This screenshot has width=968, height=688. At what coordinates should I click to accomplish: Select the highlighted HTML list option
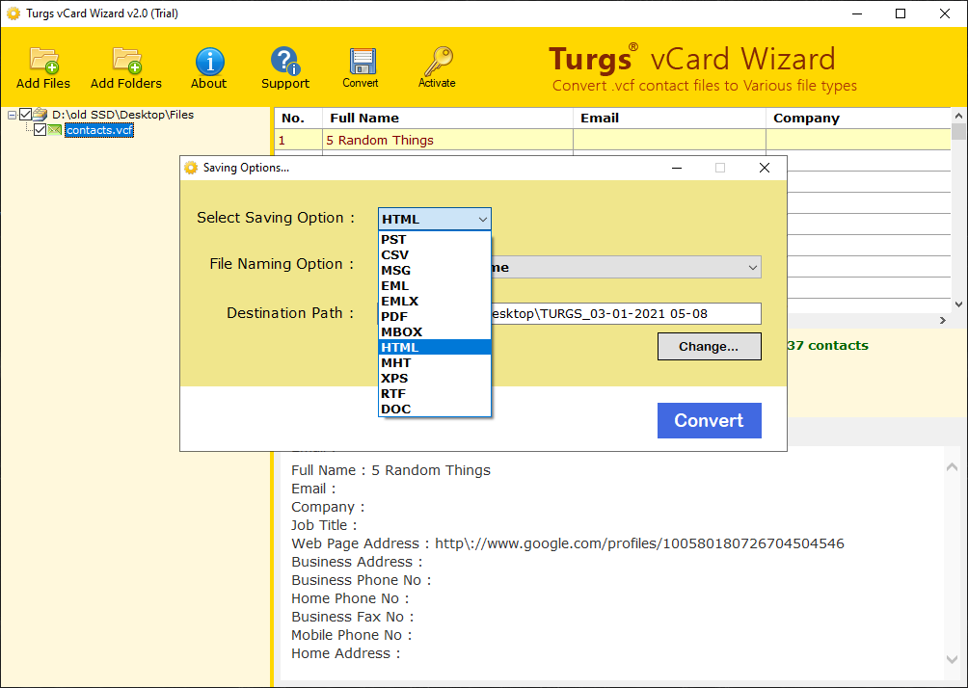pyautogui.click(x=435, y=348)
